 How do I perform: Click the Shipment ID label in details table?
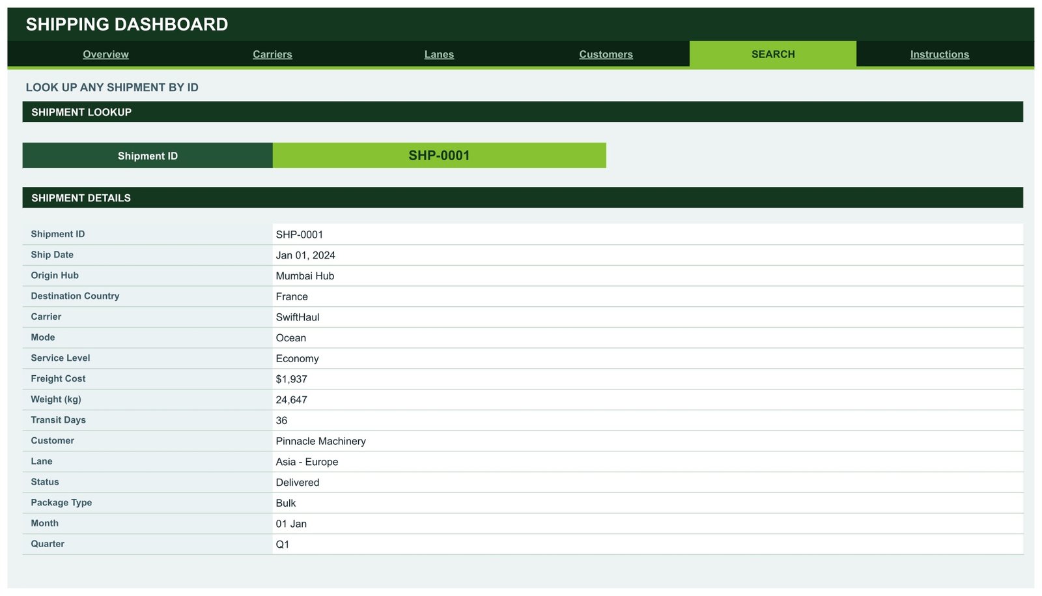[x=58, y=234]
